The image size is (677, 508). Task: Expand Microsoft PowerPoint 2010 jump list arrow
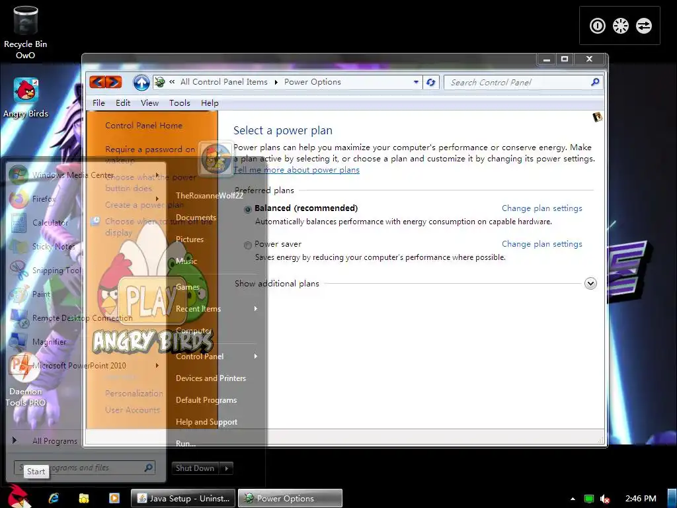click(157, 365)
